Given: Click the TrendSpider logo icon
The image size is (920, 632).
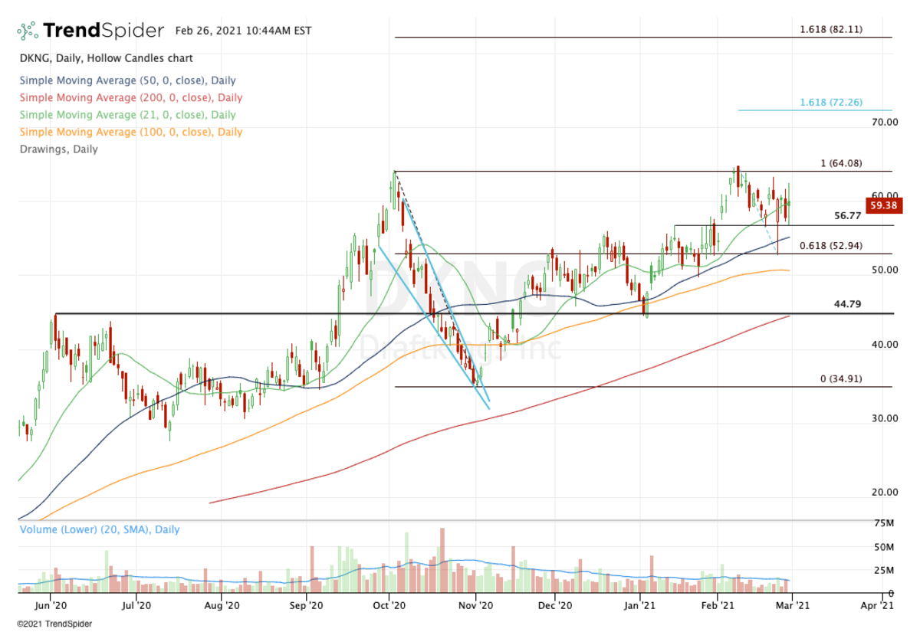Looking at the screenshot, I should pos(28,31).
